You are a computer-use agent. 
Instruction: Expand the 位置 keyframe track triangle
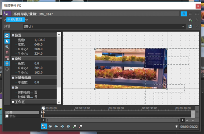[x=42, y=112]
